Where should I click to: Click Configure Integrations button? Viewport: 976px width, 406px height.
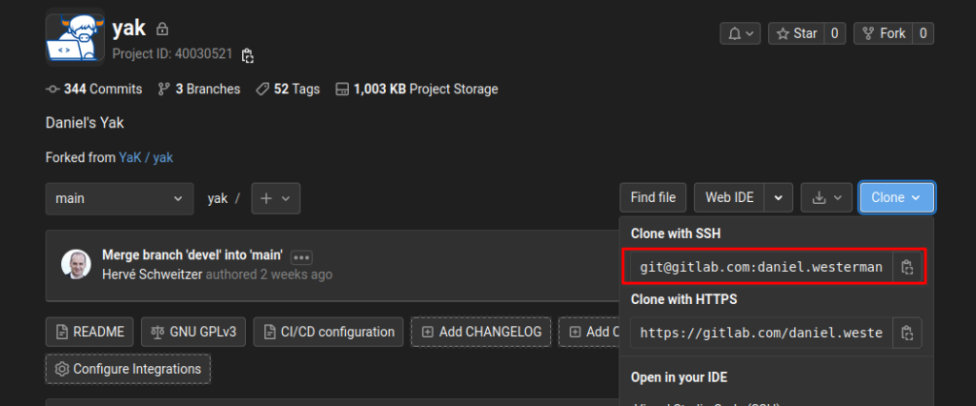tap(129, 369)
